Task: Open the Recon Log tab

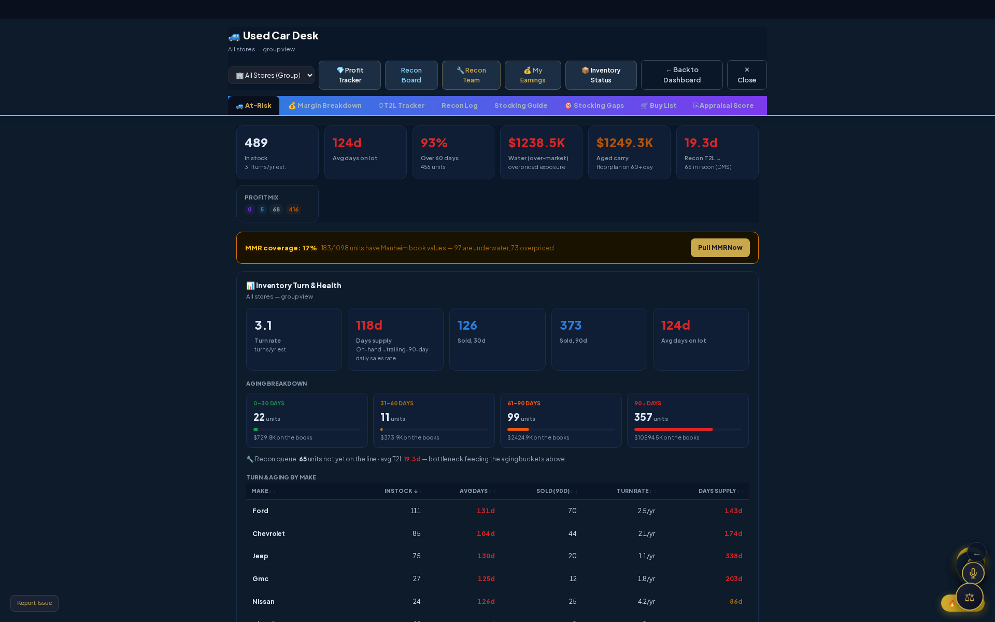Action: pos(460,106)
